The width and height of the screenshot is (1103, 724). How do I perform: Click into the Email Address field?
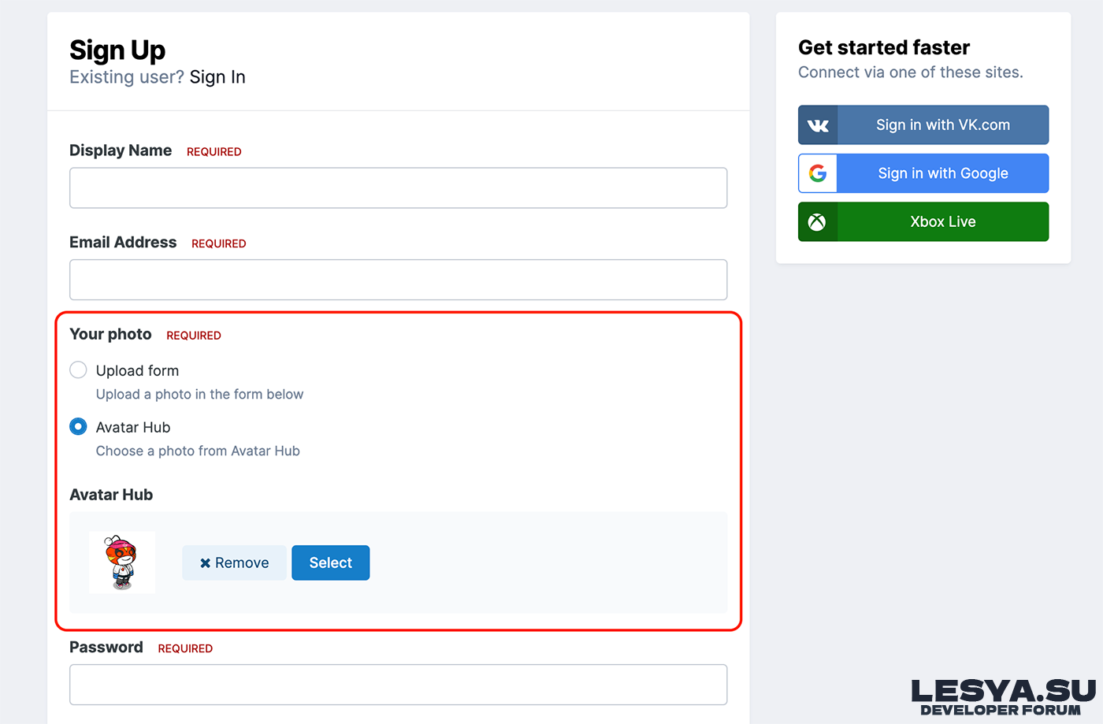tap(398, 280)
